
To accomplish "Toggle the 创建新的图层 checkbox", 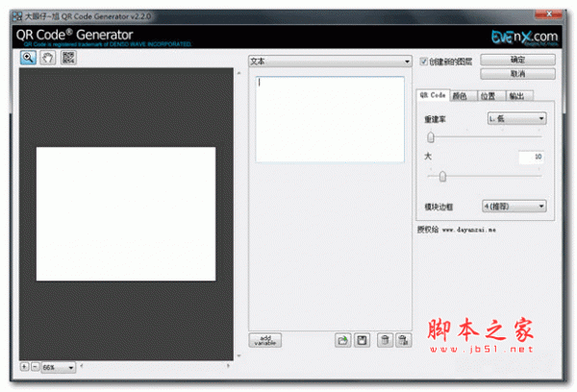I will tap(423, 61).
